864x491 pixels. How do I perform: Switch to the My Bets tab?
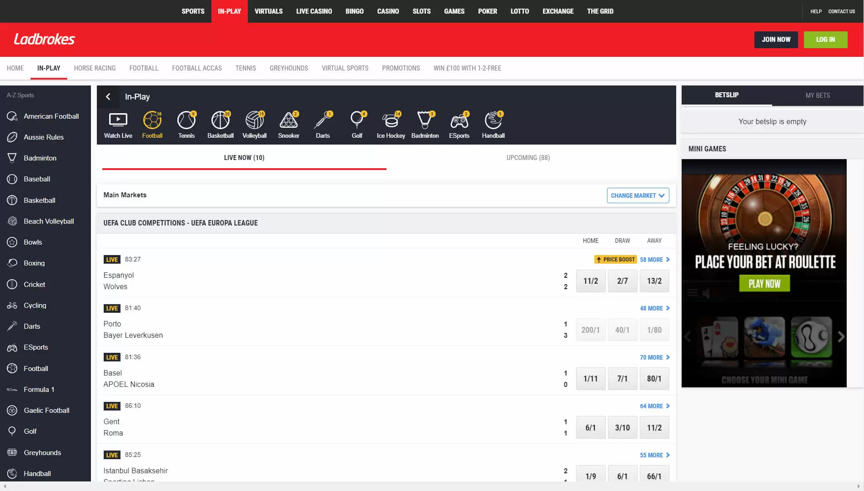(817, 95)
